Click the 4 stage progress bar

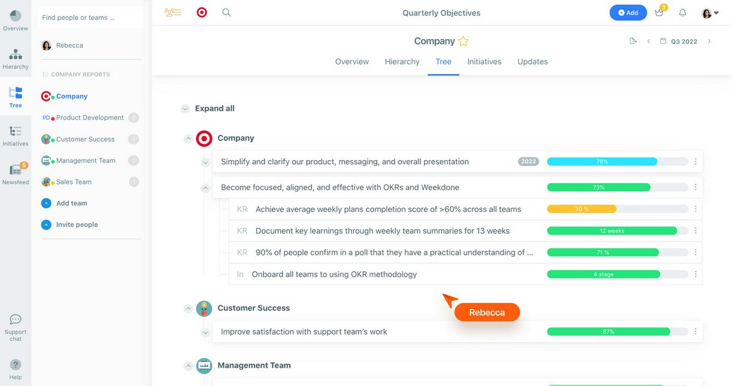click(x=618, y=274)
